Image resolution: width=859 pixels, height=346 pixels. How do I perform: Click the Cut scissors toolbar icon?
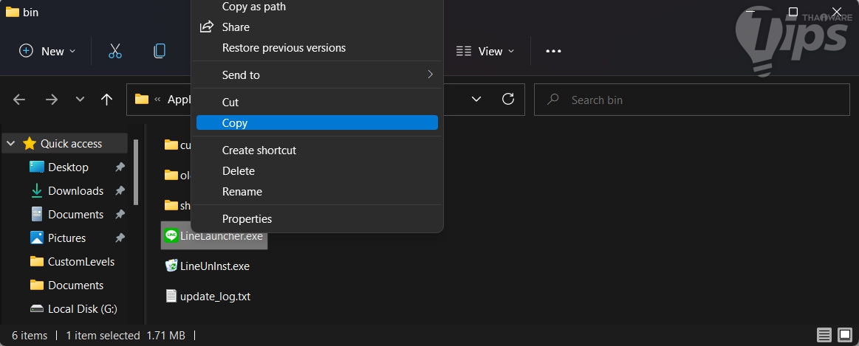click(114, 51)
